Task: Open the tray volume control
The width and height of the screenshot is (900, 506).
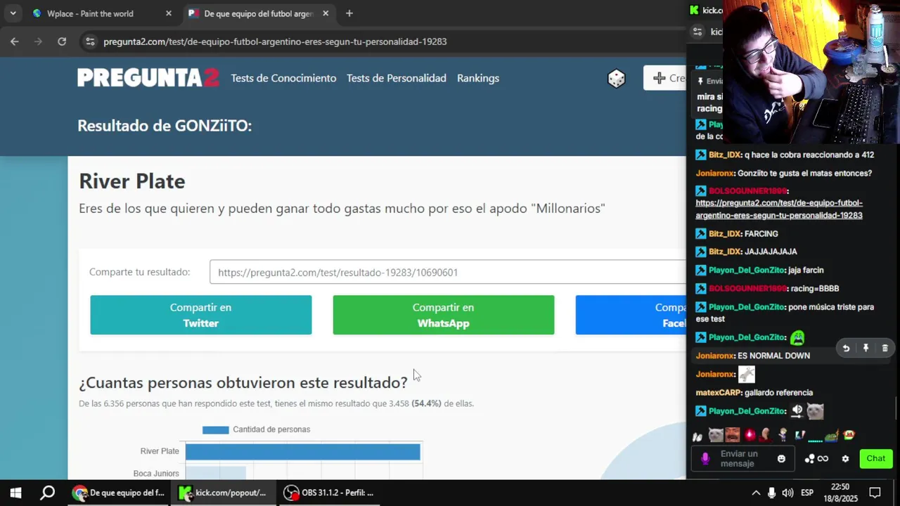Action: [x=787, y=493]
